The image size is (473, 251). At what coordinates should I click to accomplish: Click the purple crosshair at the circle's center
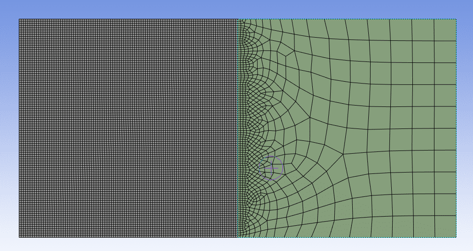[x=271, y=168]
